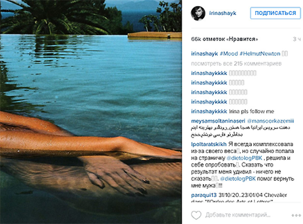The image size is (303, 224).
Task: View the 66k likes count
Action: coord(224,39)
